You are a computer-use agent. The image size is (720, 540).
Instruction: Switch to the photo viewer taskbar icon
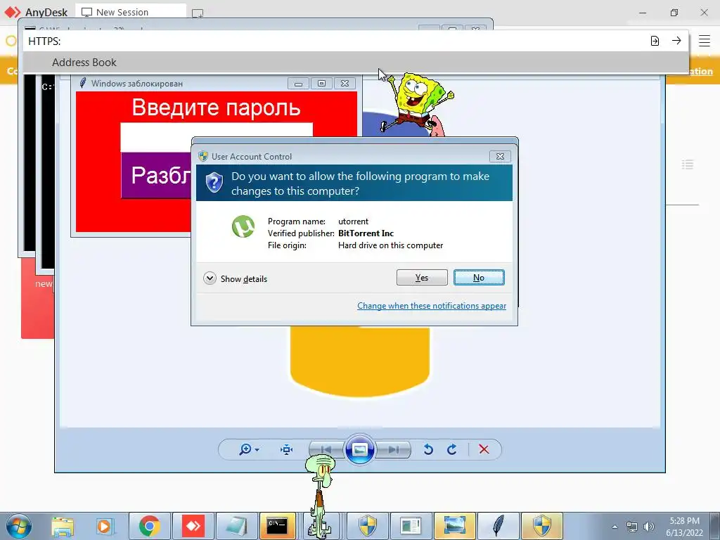(454, 526)
